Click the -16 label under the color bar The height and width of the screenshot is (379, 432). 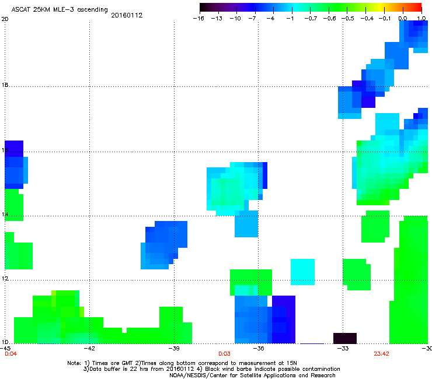tap(198, 19)
